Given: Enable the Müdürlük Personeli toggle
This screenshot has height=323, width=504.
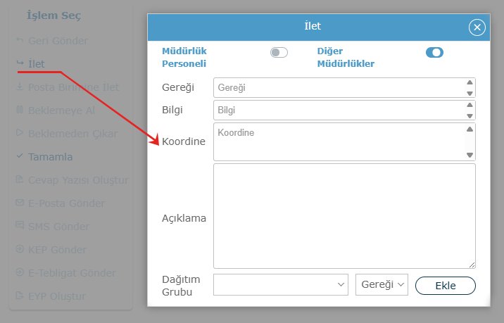Looking at the screenshot, I should [279, 52].
